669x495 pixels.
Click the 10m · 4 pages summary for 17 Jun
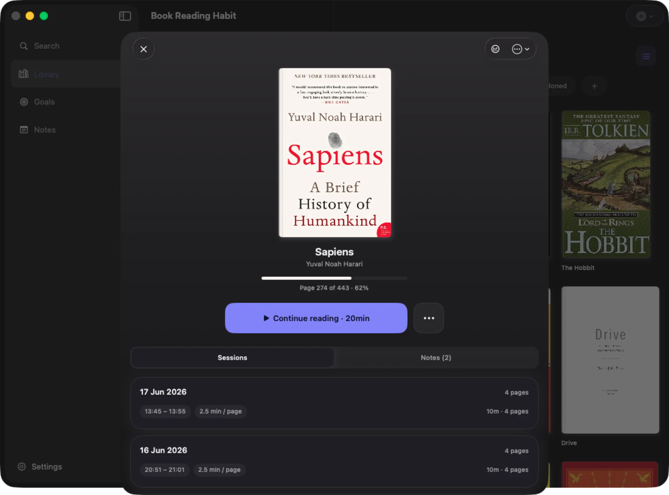[x=507, y=411]
